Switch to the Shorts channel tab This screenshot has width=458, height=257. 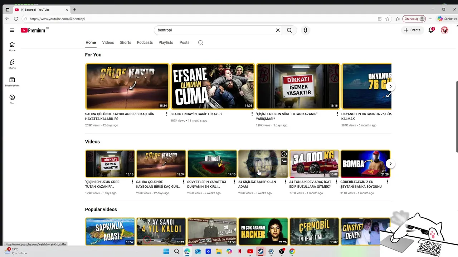point(125,42)
